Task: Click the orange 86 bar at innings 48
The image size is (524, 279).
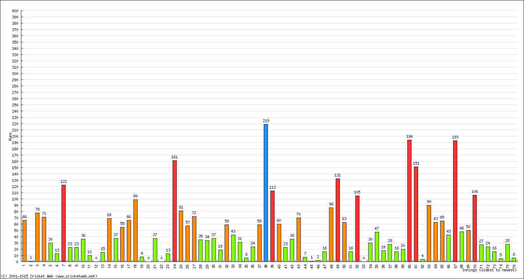Action: [331, 234]
